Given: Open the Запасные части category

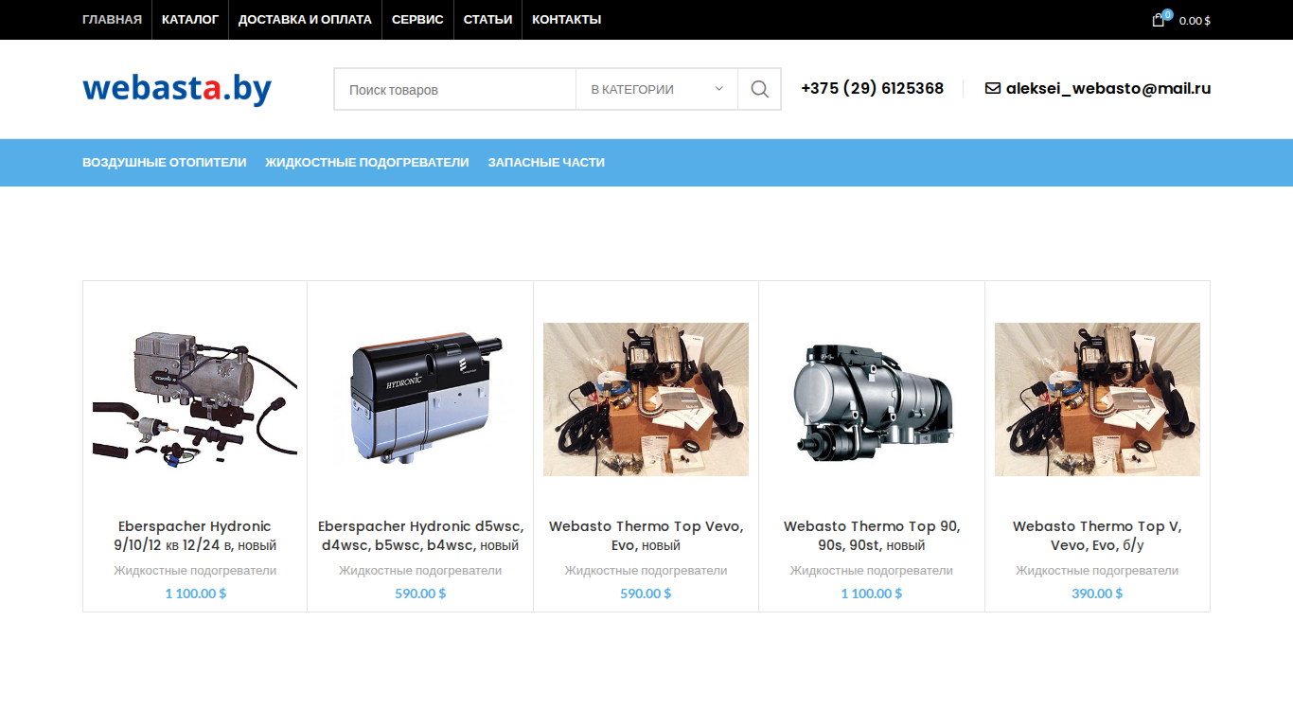Looking at the screenshot, I should pyautogui.click(x=546, y=163).
